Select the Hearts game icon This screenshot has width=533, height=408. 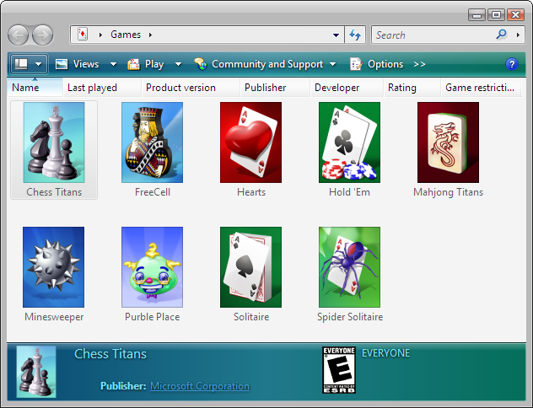pos(250,143)
